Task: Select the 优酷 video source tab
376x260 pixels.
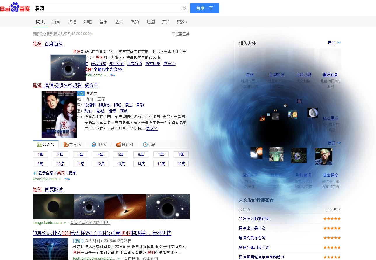Action: 149,145
